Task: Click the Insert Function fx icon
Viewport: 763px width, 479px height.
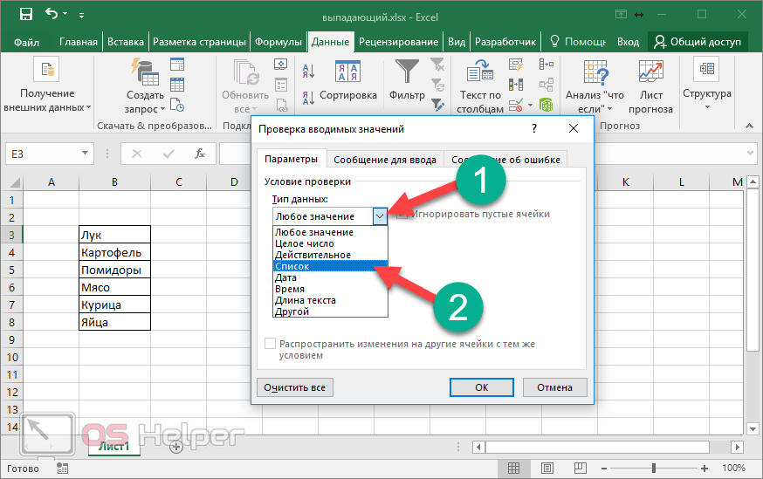Action: (200, 154)
